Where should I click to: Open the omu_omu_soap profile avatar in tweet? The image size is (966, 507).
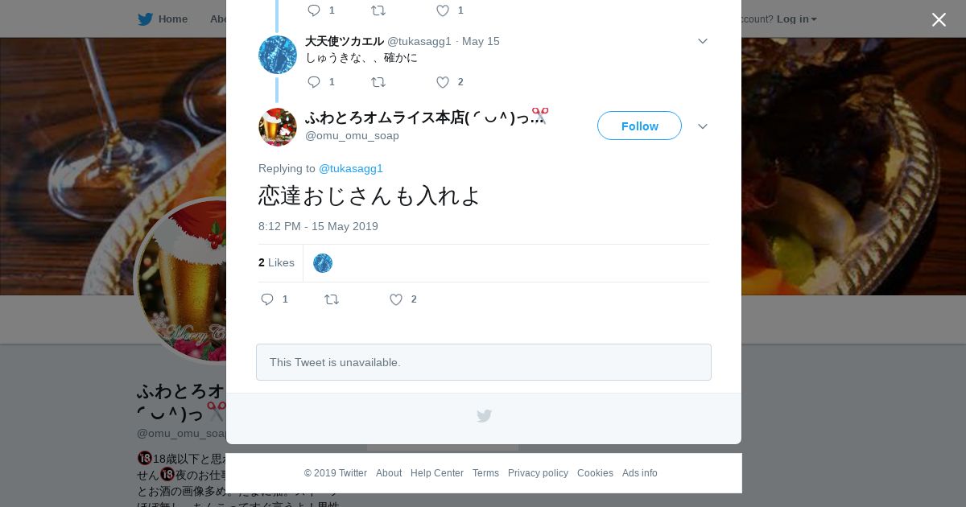(278, 127)
